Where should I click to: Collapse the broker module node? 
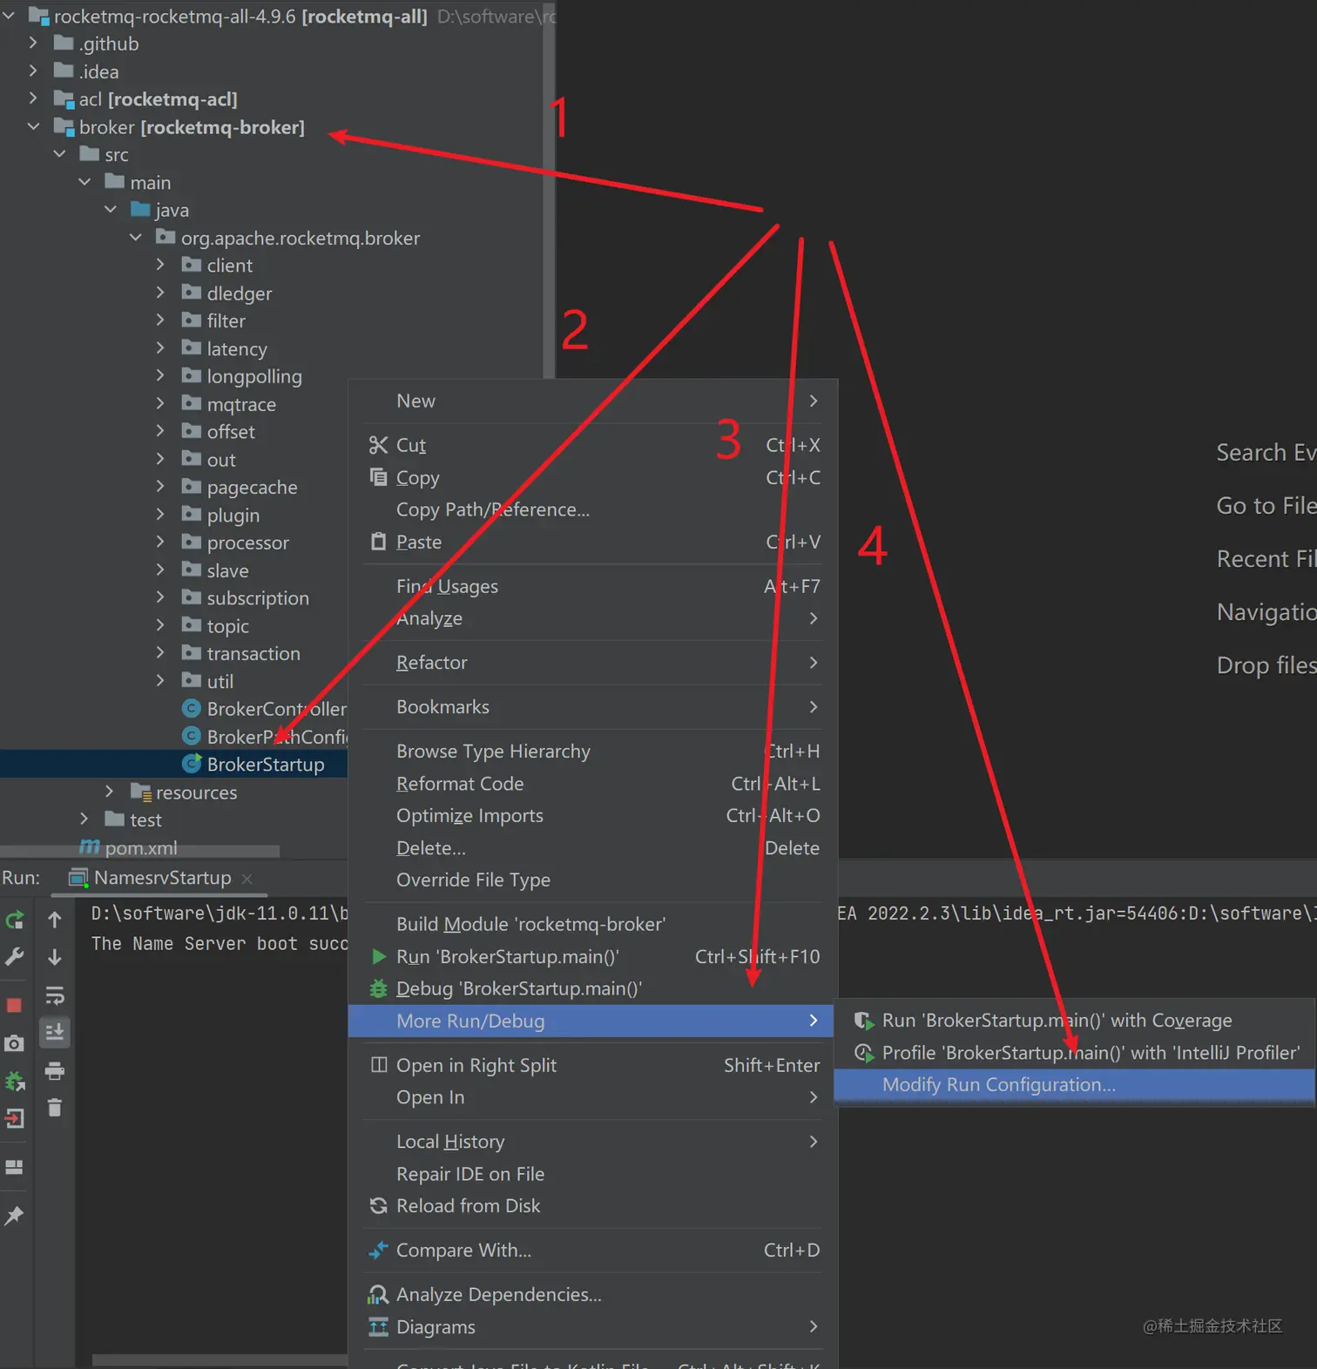(x=33, y=126)
